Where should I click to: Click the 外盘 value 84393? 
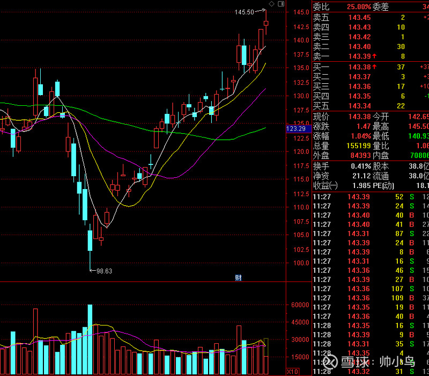tap(360, 156)
